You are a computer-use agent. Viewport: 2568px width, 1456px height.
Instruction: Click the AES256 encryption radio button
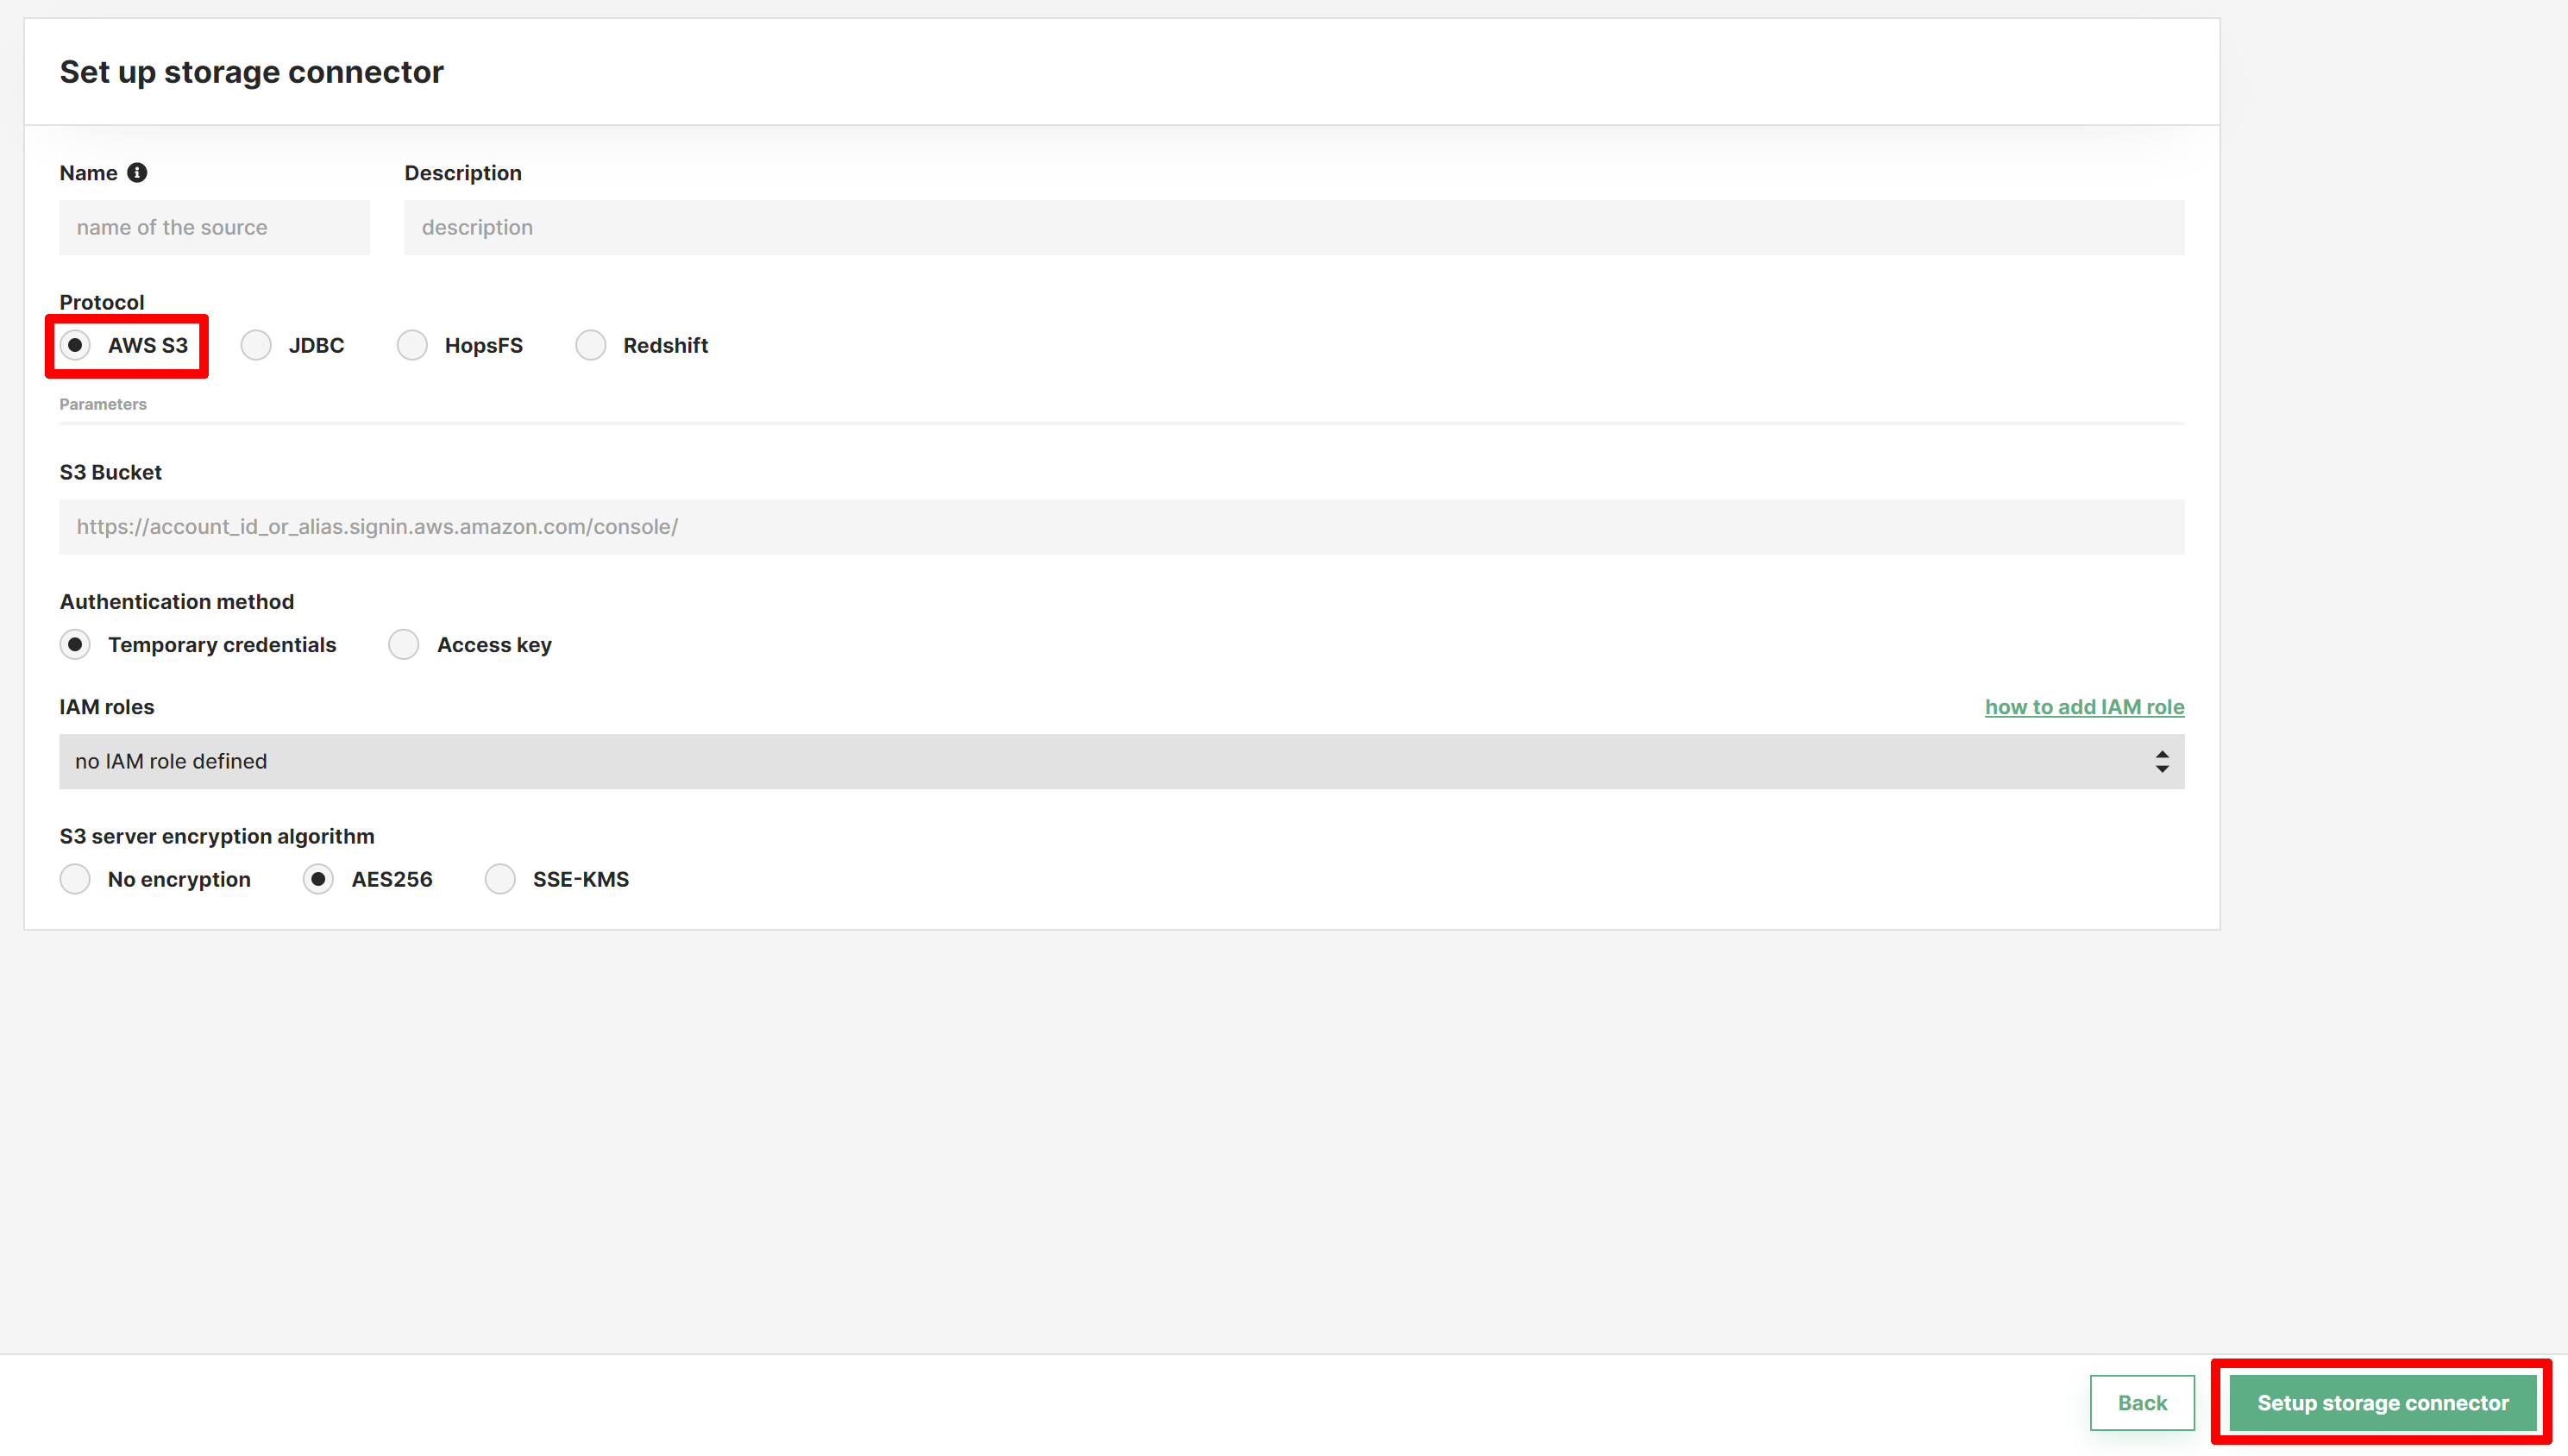point(319,878)
